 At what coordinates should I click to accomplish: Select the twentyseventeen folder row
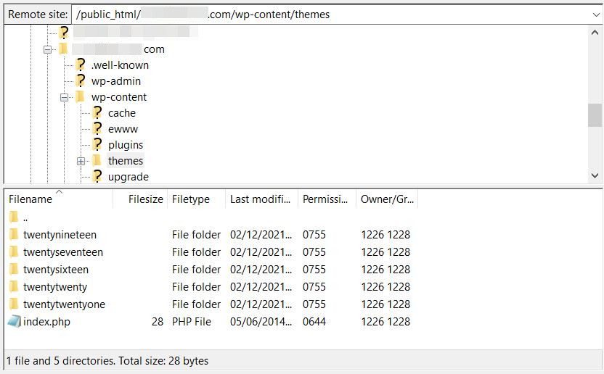coord(63,252)
